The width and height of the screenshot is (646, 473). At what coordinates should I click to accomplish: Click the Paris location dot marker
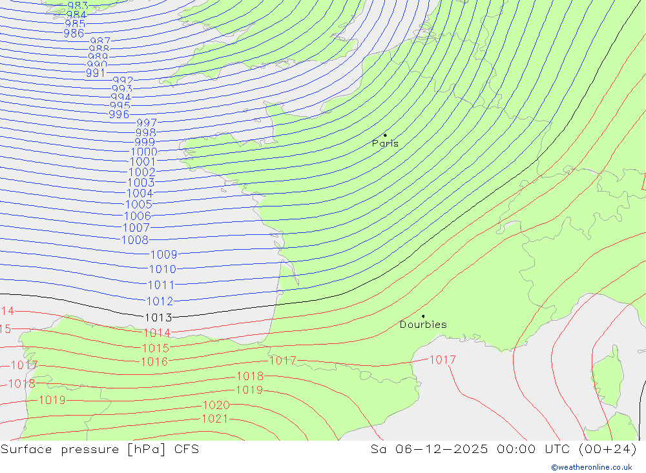[385, 135]
